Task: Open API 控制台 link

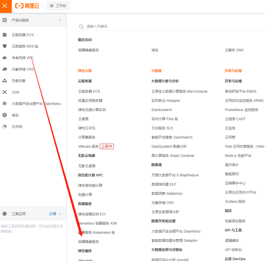Action: 233,250
